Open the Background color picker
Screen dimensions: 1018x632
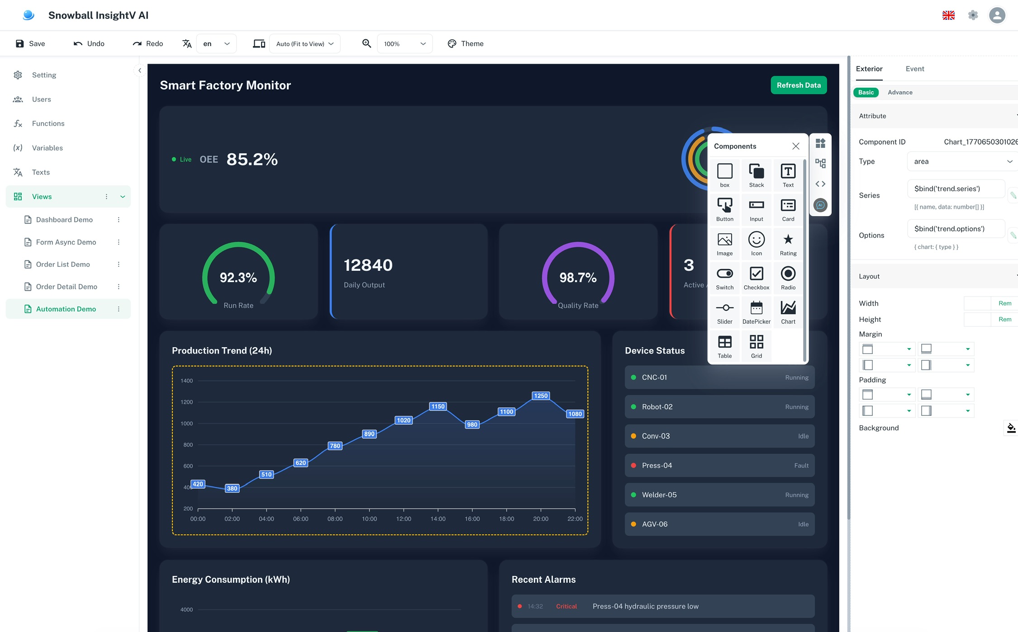(1010, 428)
